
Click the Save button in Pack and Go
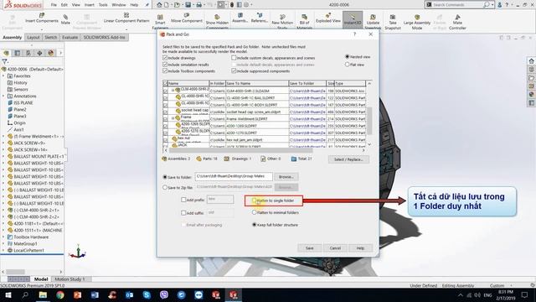point(309,248)
